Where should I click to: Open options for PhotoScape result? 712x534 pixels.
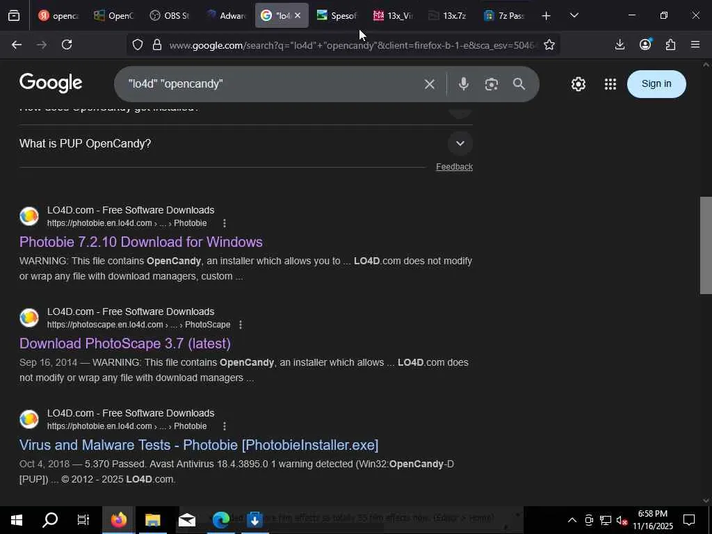click(x=241, y=325)
